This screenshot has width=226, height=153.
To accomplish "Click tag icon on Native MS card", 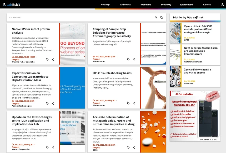I will pos(47,60).
